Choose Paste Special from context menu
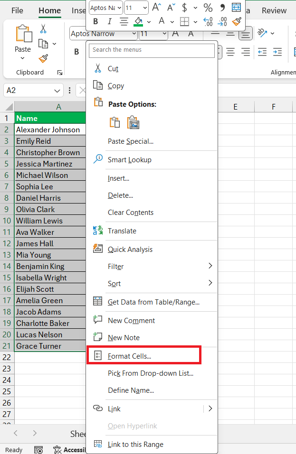Screen dimensions: 296x454 (152, 141)
